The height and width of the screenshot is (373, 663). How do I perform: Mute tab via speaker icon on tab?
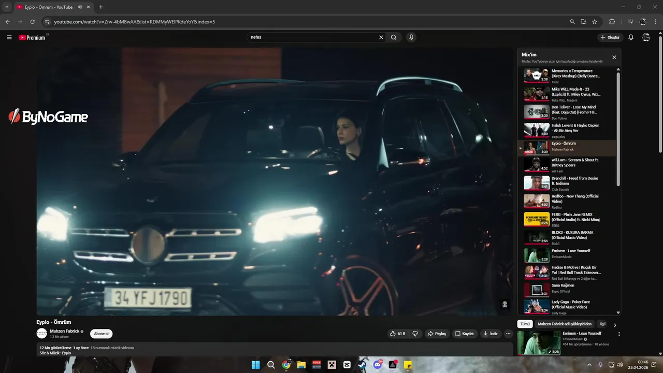click(80, 7)
